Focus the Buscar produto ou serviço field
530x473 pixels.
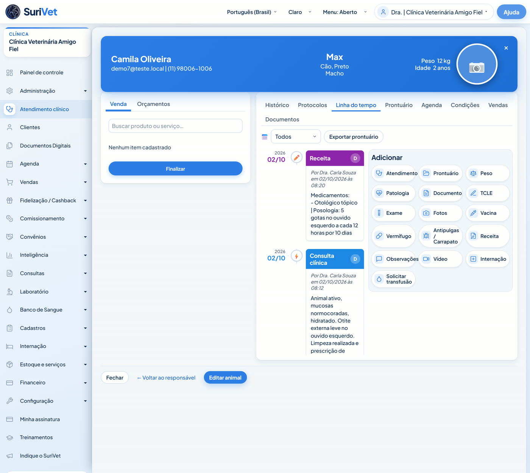pyautogui.click(x=175, y=126)
